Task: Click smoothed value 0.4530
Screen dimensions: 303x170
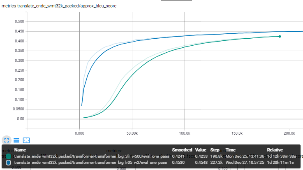Action: tap(178, 163)
